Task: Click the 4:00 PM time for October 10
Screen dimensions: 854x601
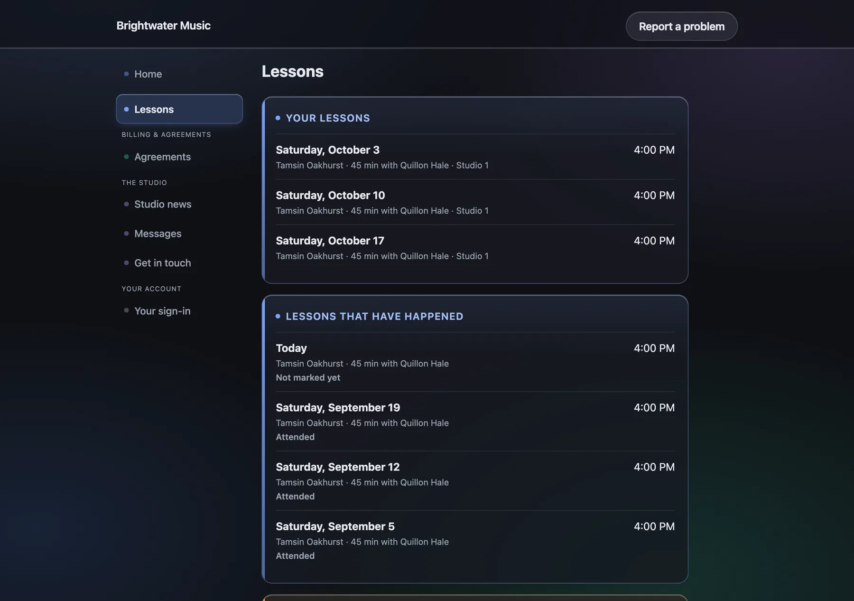Action: point(654,195)
